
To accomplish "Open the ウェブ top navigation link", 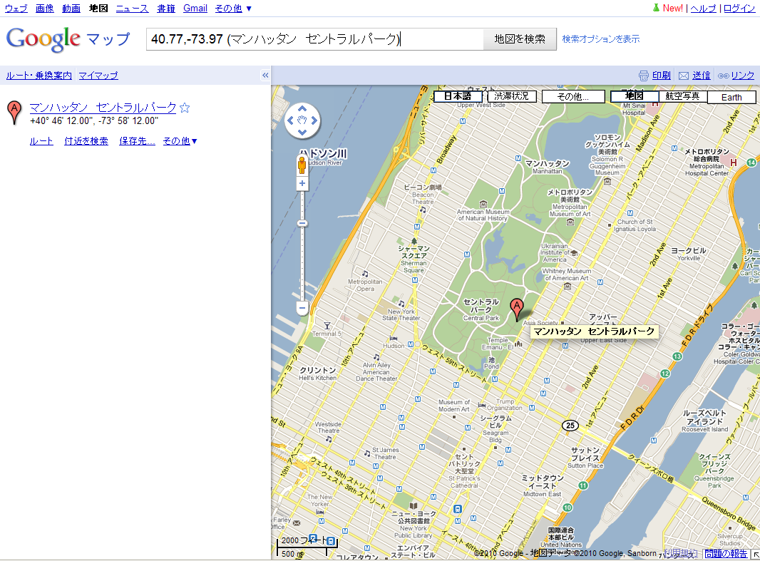I will 16,9.
